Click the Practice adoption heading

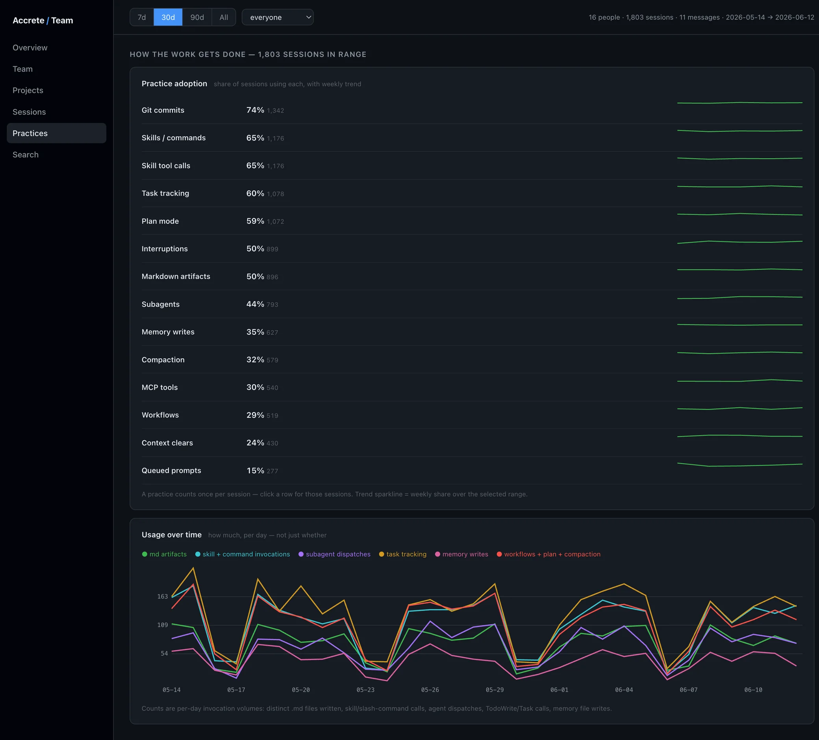click(x=174, y=84)
